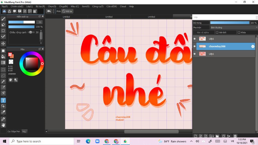Toggle visibility of the bottom Lớp1 layer

(195, 54)
